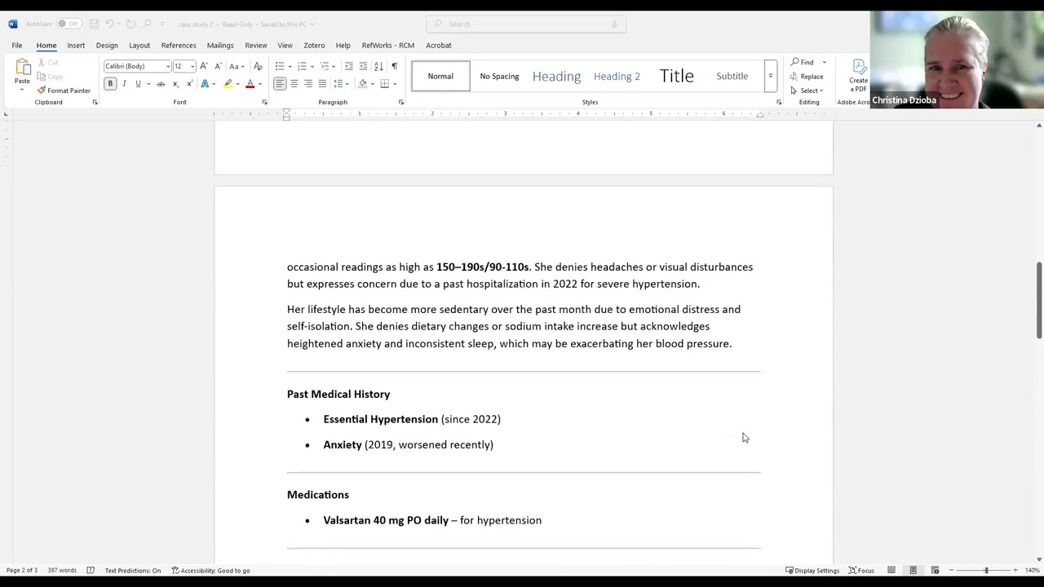The image size is (1044, 587).
Task: Open the Font size dropdown
Action: click(192, 66)
